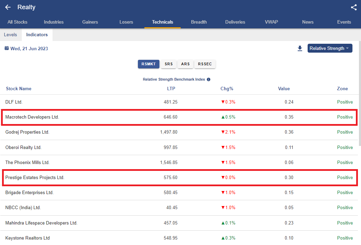Open NBCC (India) Ltd. stock
The width and height of the screenshot is (361, 245).
[x=23, y=207]
